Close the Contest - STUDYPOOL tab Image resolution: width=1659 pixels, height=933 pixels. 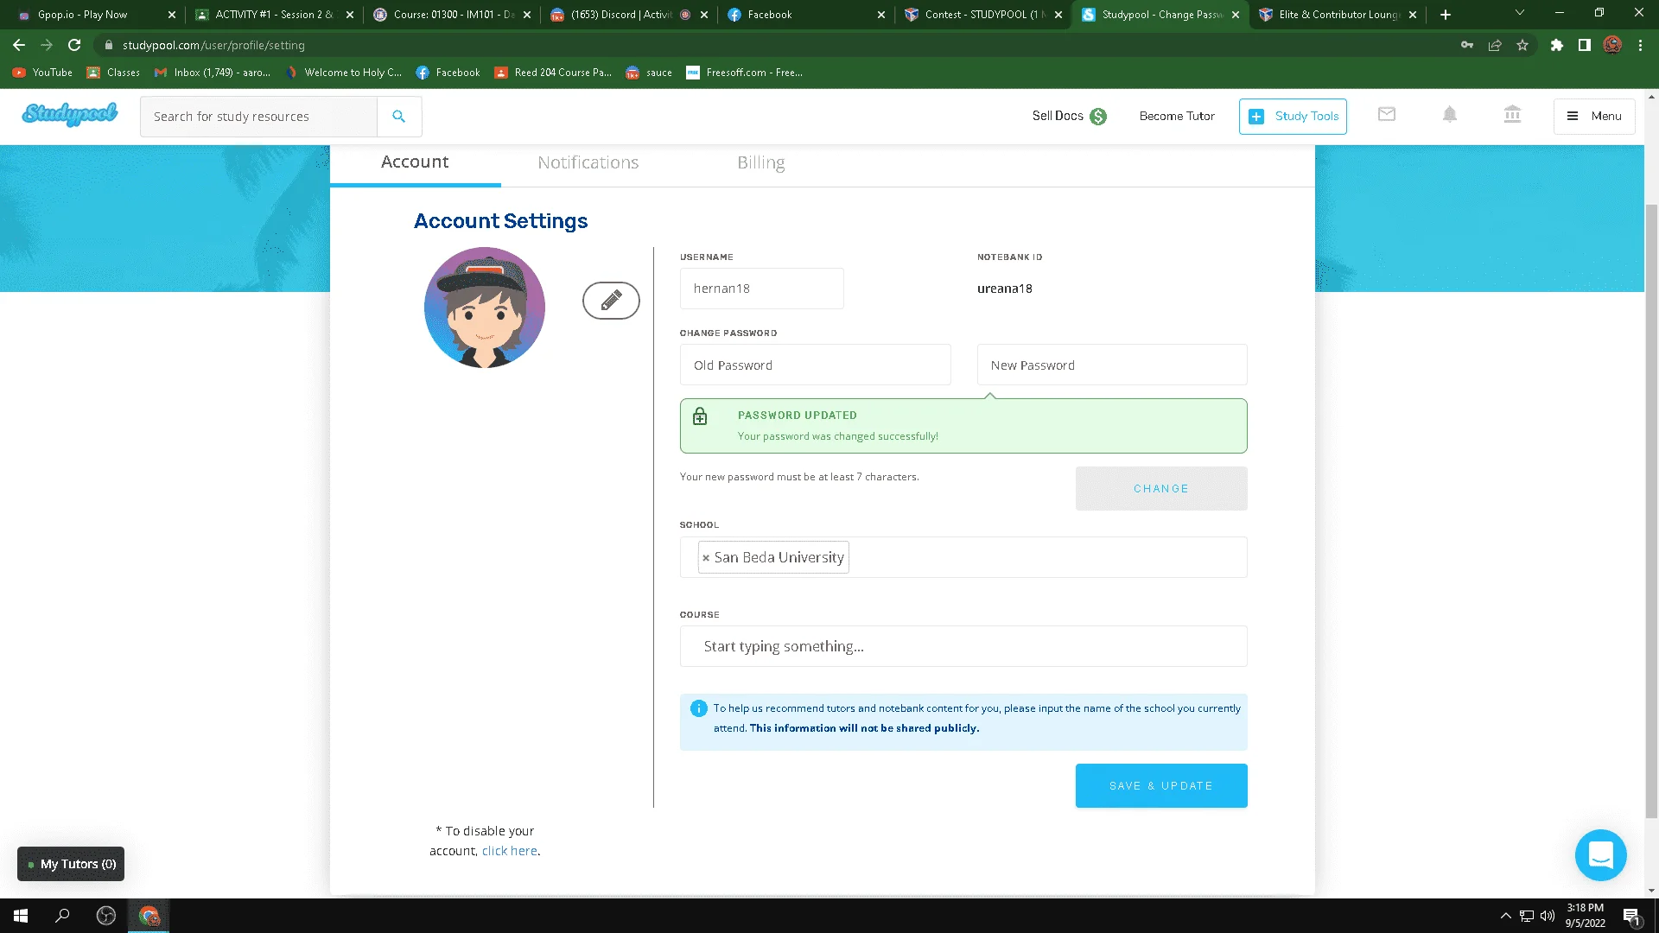pos(1058,15)
